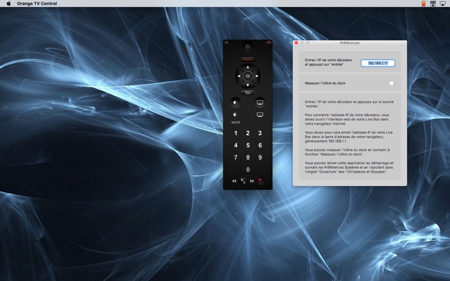Click digit 9 on the keypad
The height and width of the screenshot is (281, 450).
click(x=260, y=157)
